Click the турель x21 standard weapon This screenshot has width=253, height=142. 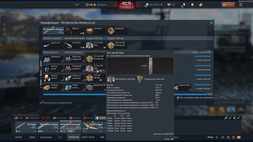53,45
